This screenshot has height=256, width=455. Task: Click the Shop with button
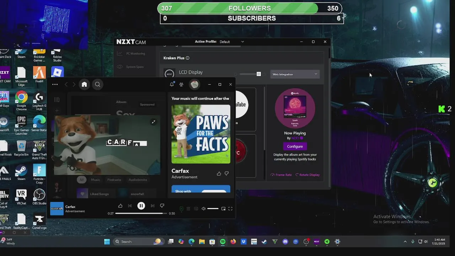click(x=201, y=189)
